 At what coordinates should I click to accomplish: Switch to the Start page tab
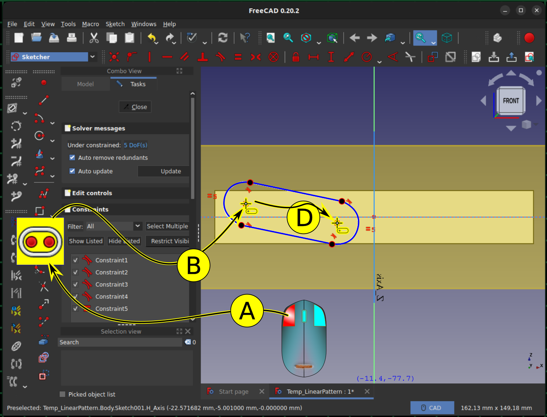point(233,391)
